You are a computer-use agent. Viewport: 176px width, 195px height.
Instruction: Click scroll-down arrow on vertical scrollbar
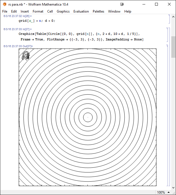[x=173, y=187]
